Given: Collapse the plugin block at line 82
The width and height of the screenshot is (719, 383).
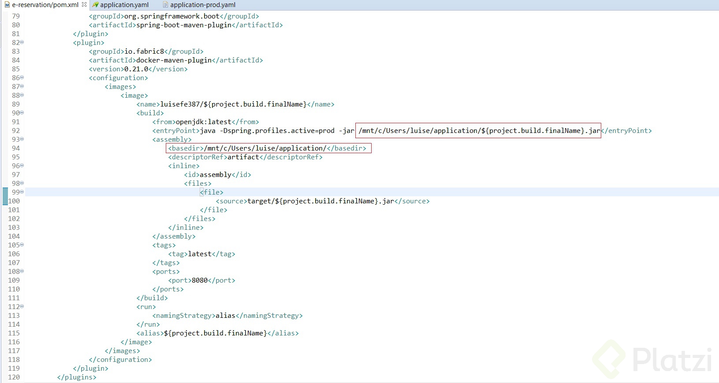Looking at the screenshot, I should click(22, 42).
